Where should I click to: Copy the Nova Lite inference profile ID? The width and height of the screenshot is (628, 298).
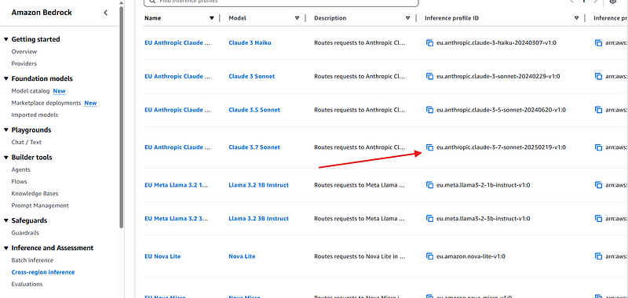click(429, 256)
